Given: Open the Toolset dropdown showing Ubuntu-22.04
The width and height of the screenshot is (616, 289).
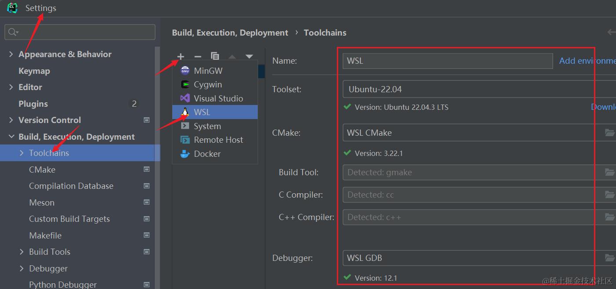Looking at the screenshot, I should pyautogui.click(x=479, y=89).
